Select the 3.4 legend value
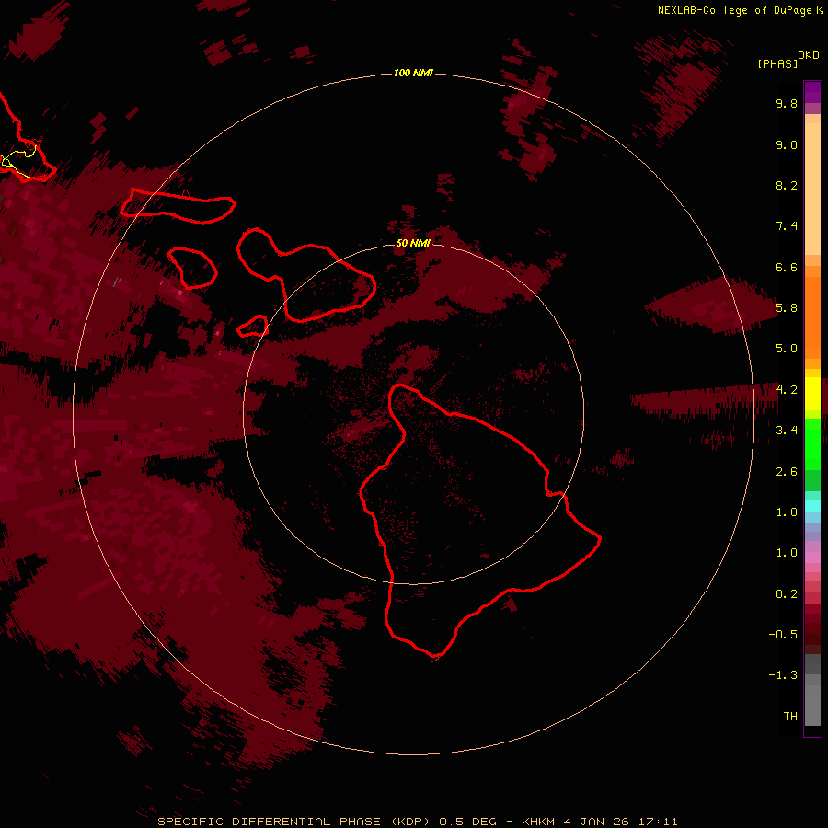This screenshot has width=828, height=828. (x=787, y=431)
